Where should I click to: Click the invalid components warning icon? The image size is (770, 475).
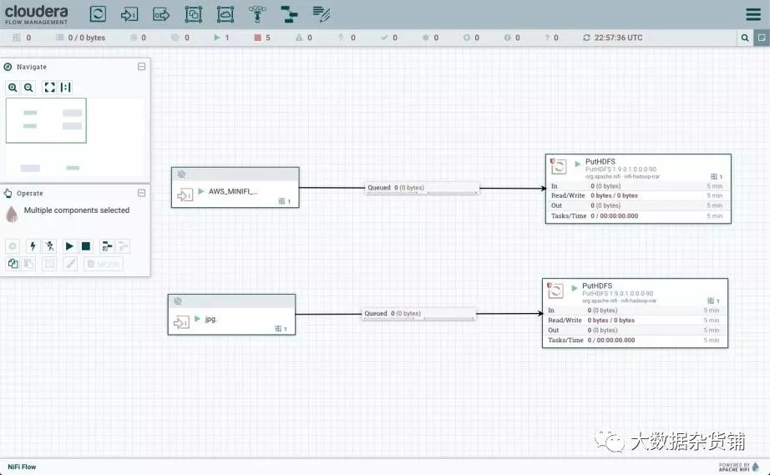299,38
